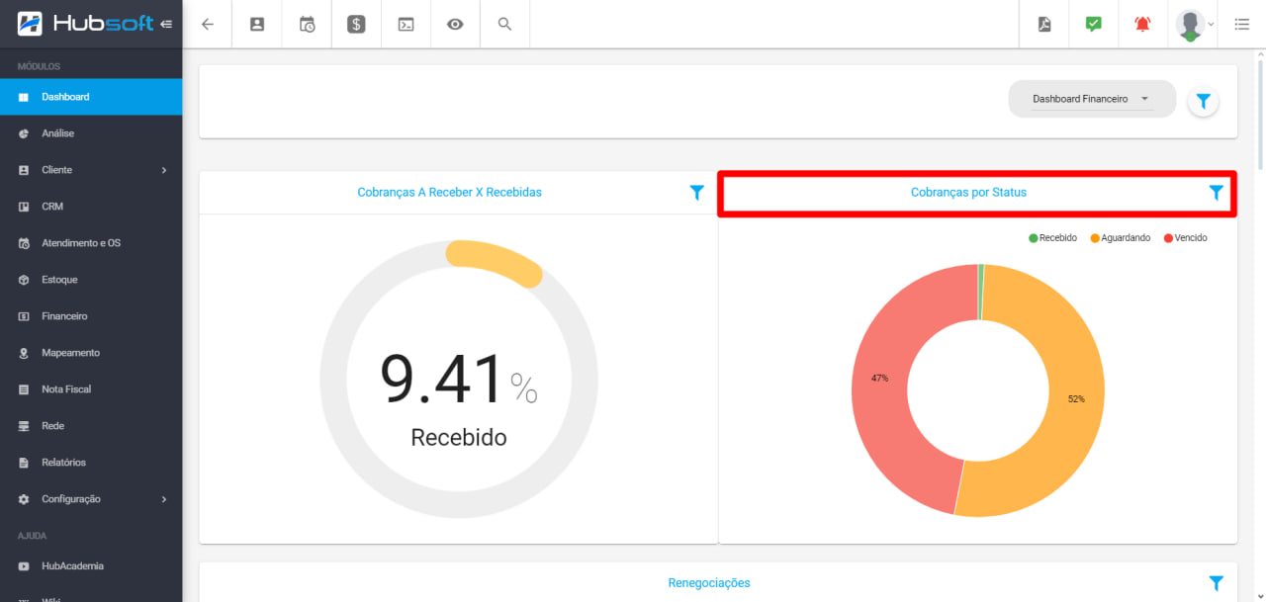The width and height of the screenshot is (1266, 602).
Task: Open search with magnifier icon
Action: pos(504,25)
